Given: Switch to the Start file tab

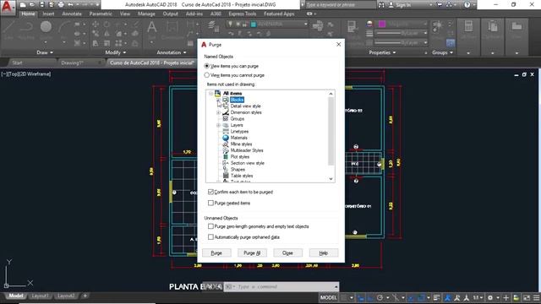Looking at the screenshot, I should 17,62.
